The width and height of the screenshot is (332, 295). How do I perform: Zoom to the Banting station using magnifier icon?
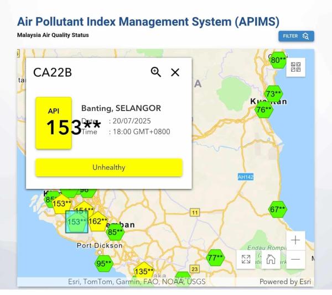155,72
